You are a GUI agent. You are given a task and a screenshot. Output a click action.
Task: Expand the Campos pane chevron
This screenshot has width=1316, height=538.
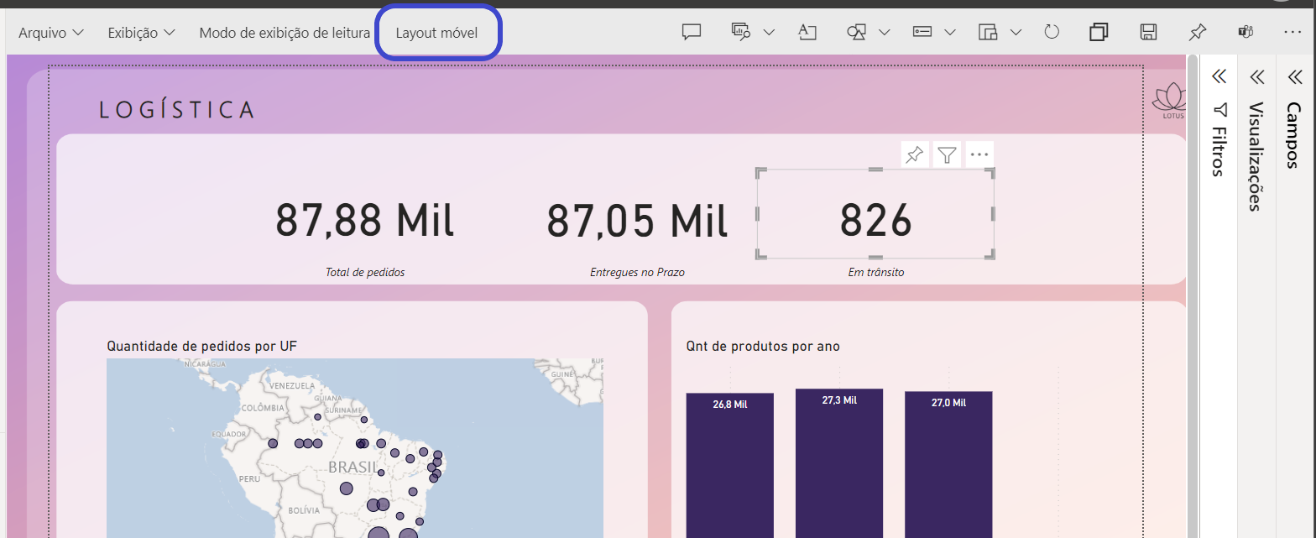tap(1294, 77)
